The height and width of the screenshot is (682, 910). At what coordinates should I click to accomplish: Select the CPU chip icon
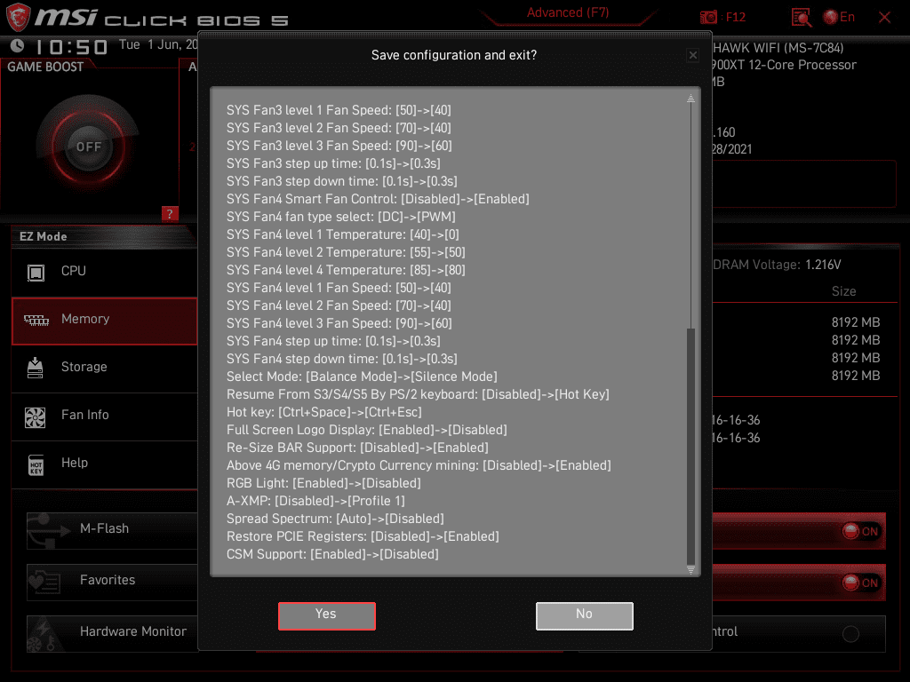[36, 272]
